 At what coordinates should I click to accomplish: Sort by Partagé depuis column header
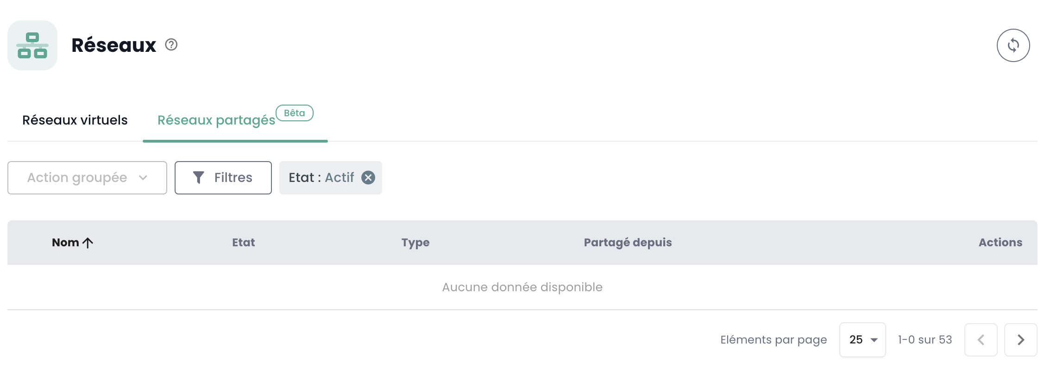(x=628, y=243)
